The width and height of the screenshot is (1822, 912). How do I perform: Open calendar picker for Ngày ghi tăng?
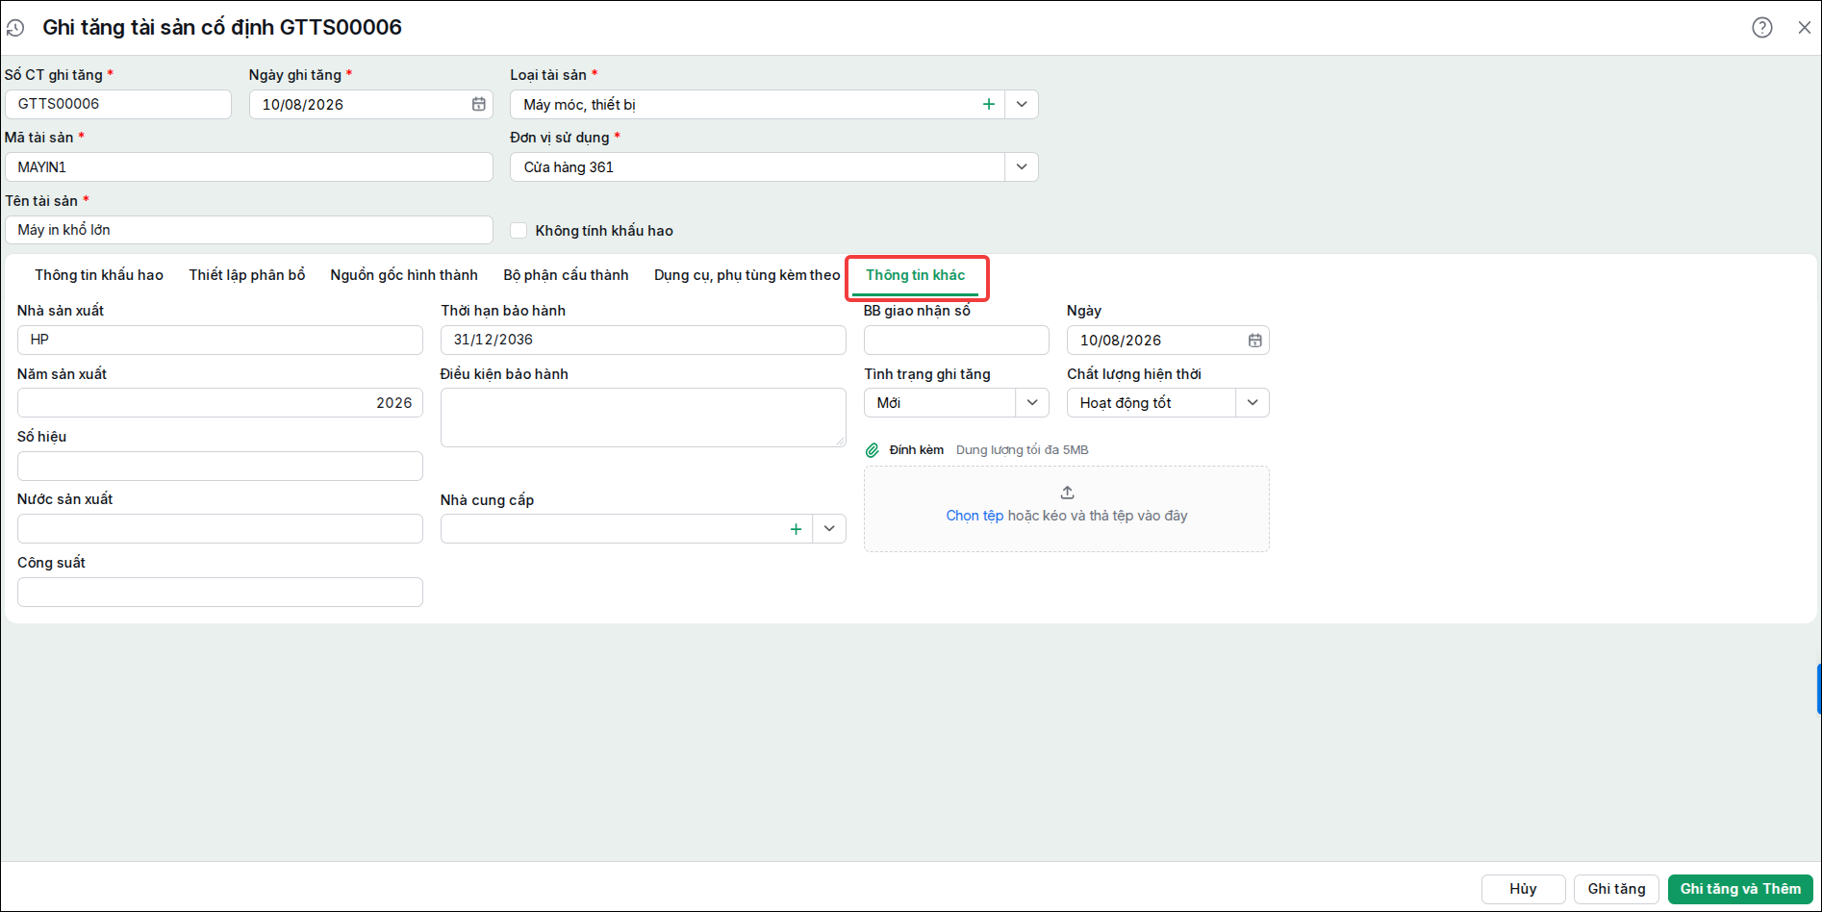pos(478,104)
